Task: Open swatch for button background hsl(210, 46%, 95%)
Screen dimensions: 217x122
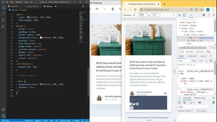Action: (41, 38)
